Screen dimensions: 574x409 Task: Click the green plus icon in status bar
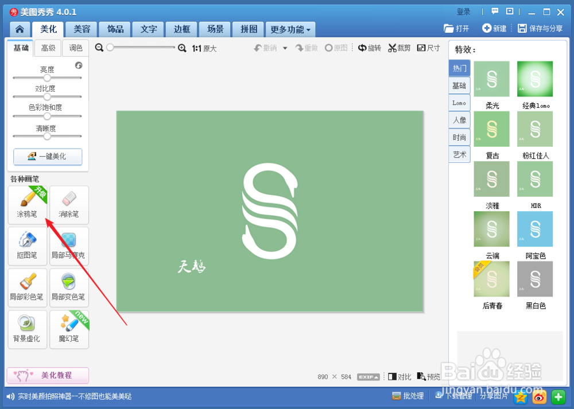[559, 397]
